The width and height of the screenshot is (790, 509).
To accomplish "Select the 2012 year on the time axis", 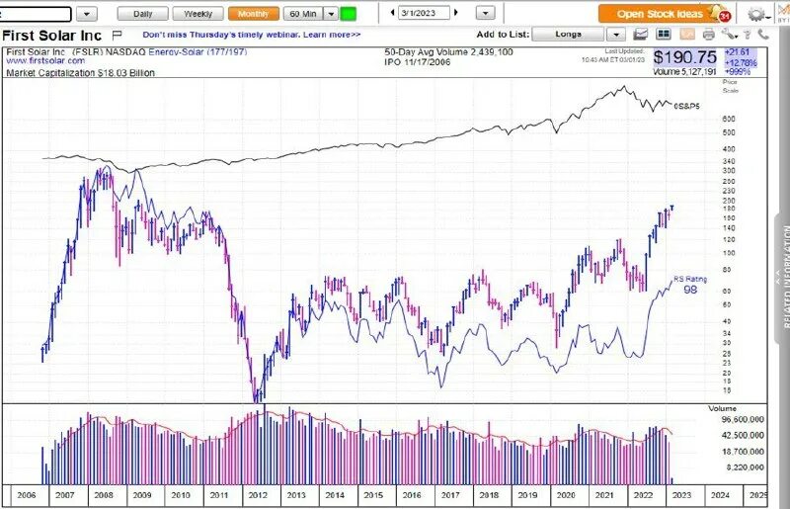I will (x=258, y=495).
